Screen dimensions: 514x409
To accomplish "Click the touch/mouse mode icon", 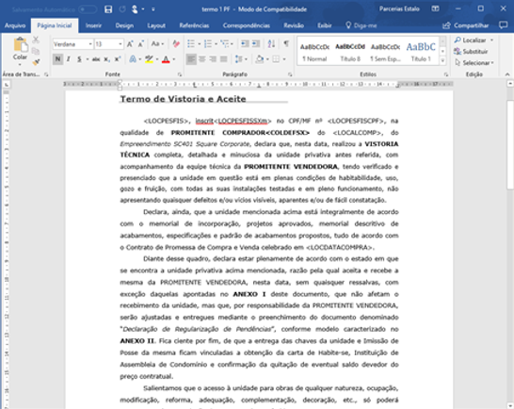I will click(135, 9).
